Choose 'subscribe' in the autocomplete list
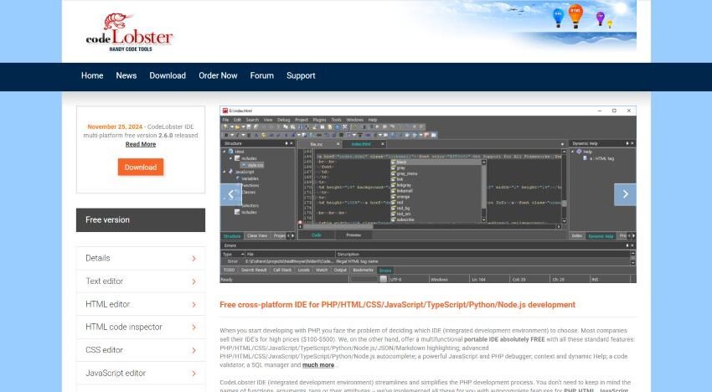The height and width of the screenshot is (392, 712). coord(403,219)
